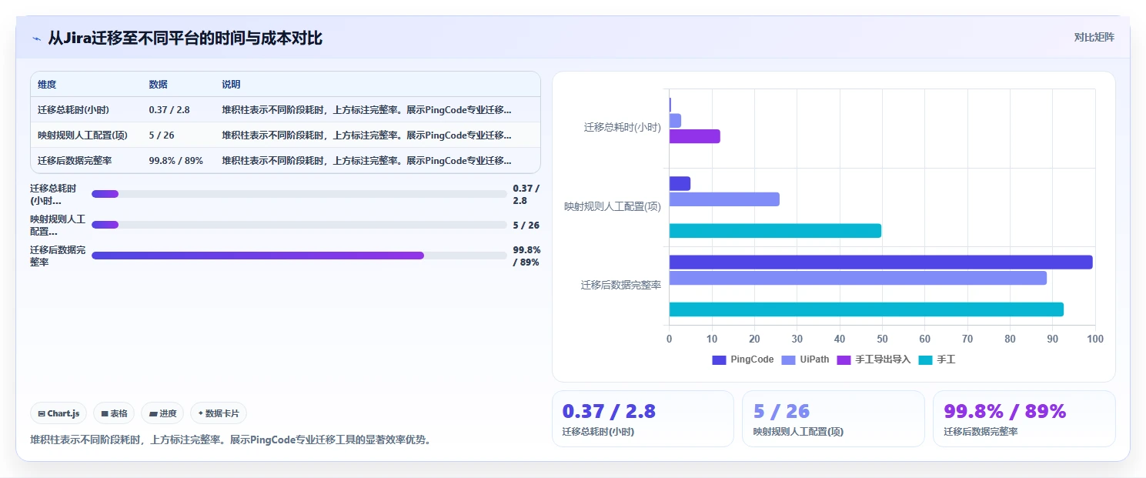Click the x-axis tick label 50
Viewport: 1146px width, 478px height.
coord(882,339)
